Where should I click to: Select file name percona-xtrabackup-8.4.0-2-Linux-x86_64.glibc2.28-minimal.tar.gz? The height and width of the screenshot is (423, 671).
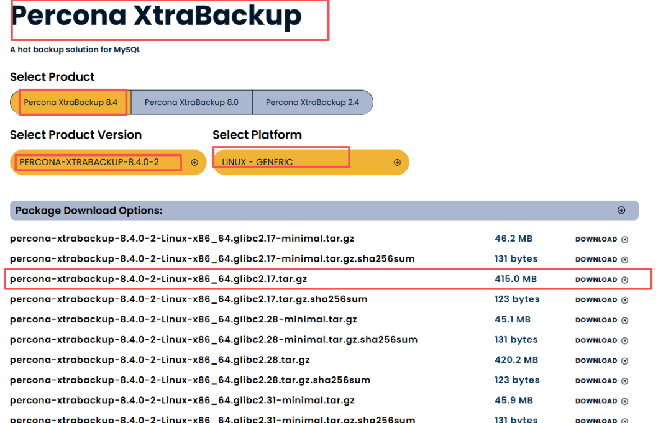point(183,319)
